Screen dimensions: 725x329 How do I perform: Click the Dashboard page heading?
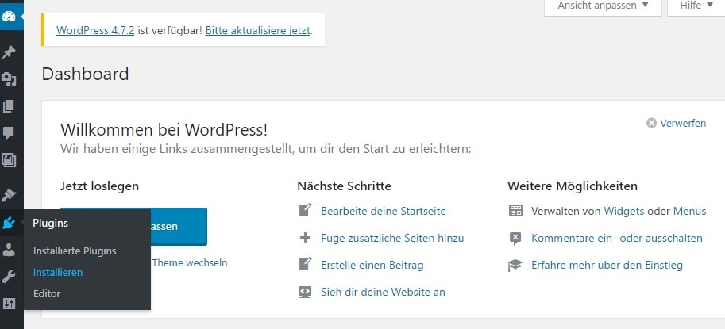[x=85, y=74]
